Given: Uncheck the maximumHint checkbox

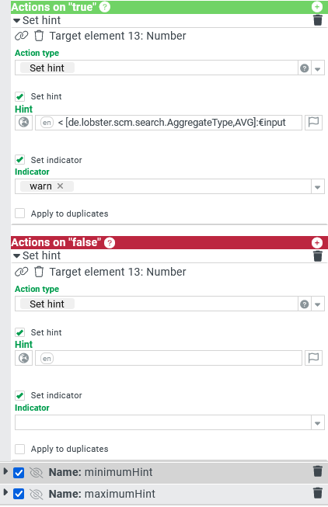Looking at the screenshot, I should (x=19, y=494).
